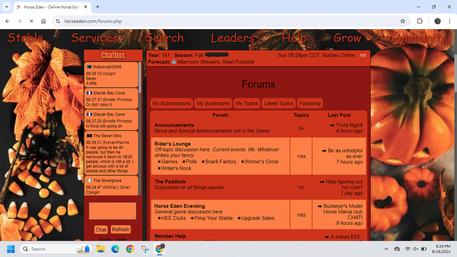
Task: Open My Bookmarks tab
Action: [213, 103]
